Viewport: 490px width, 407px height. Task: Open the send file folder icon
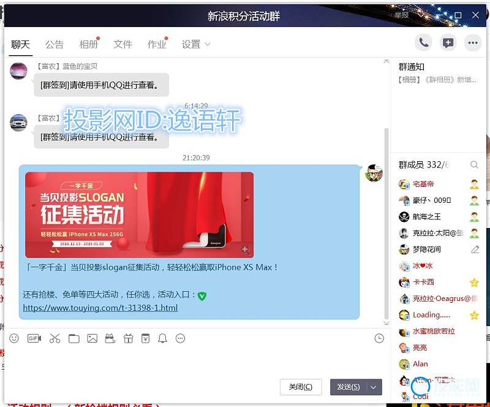[73, 338]
